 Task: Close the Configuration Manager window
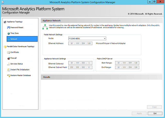point(160,2)
